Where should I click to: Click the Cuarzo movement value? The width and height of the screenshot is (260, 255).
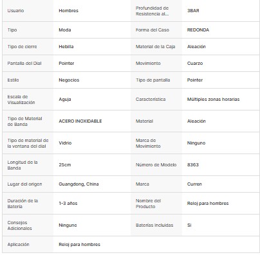195,64
